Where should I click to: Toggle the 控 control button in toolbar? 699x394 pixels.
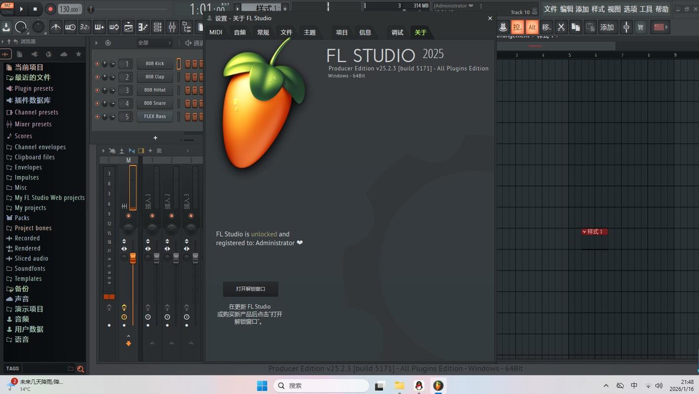(x=517, y=27)
